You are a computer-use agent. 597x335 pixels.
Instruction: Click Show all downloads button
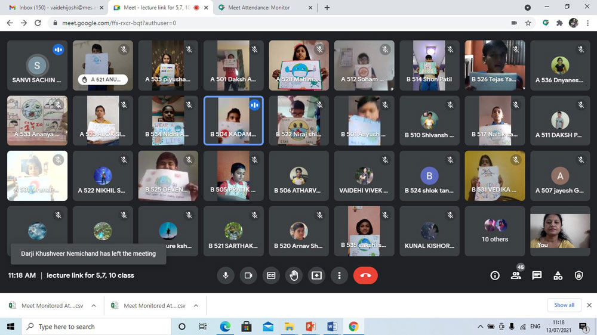coord(564,305)
